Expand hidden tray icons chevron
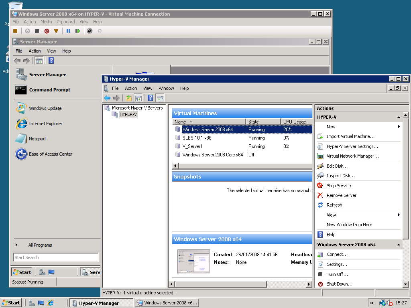 [372, 303]
